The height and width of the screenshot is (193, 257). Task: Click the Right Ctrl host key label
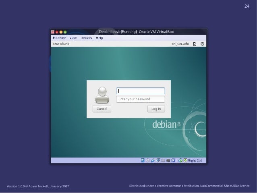(x=195, y=160)
